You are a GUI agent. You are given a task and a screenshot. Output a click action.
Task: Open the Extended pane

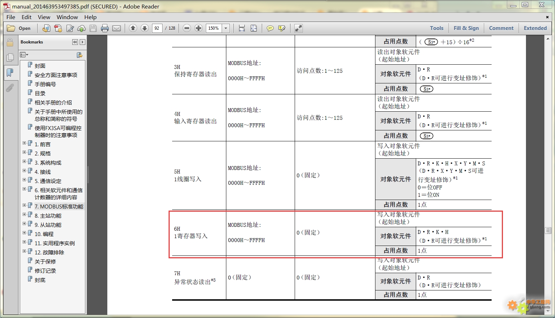point(535,28)
